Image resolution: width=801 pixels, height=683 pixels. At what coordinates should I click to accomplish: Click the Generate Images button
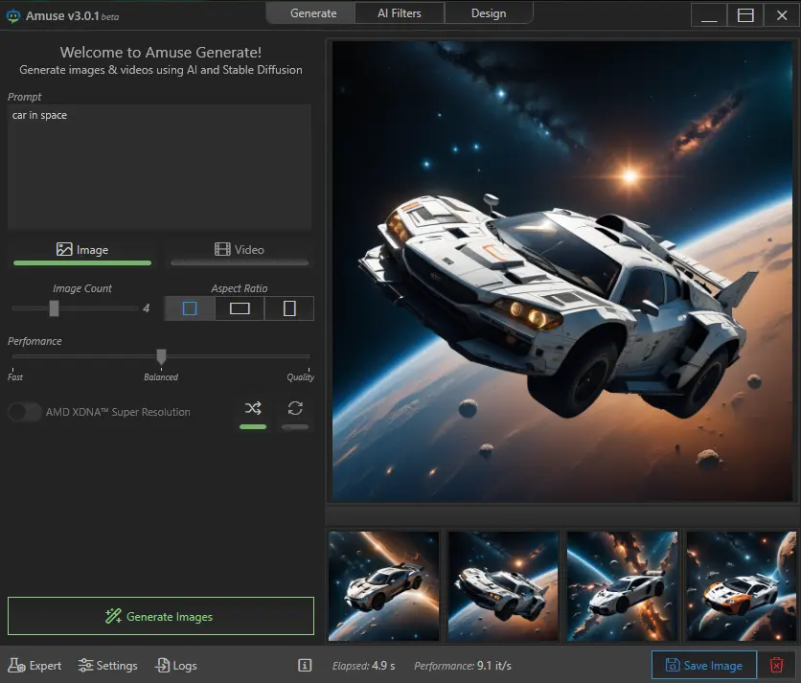(x=160, y=616)
